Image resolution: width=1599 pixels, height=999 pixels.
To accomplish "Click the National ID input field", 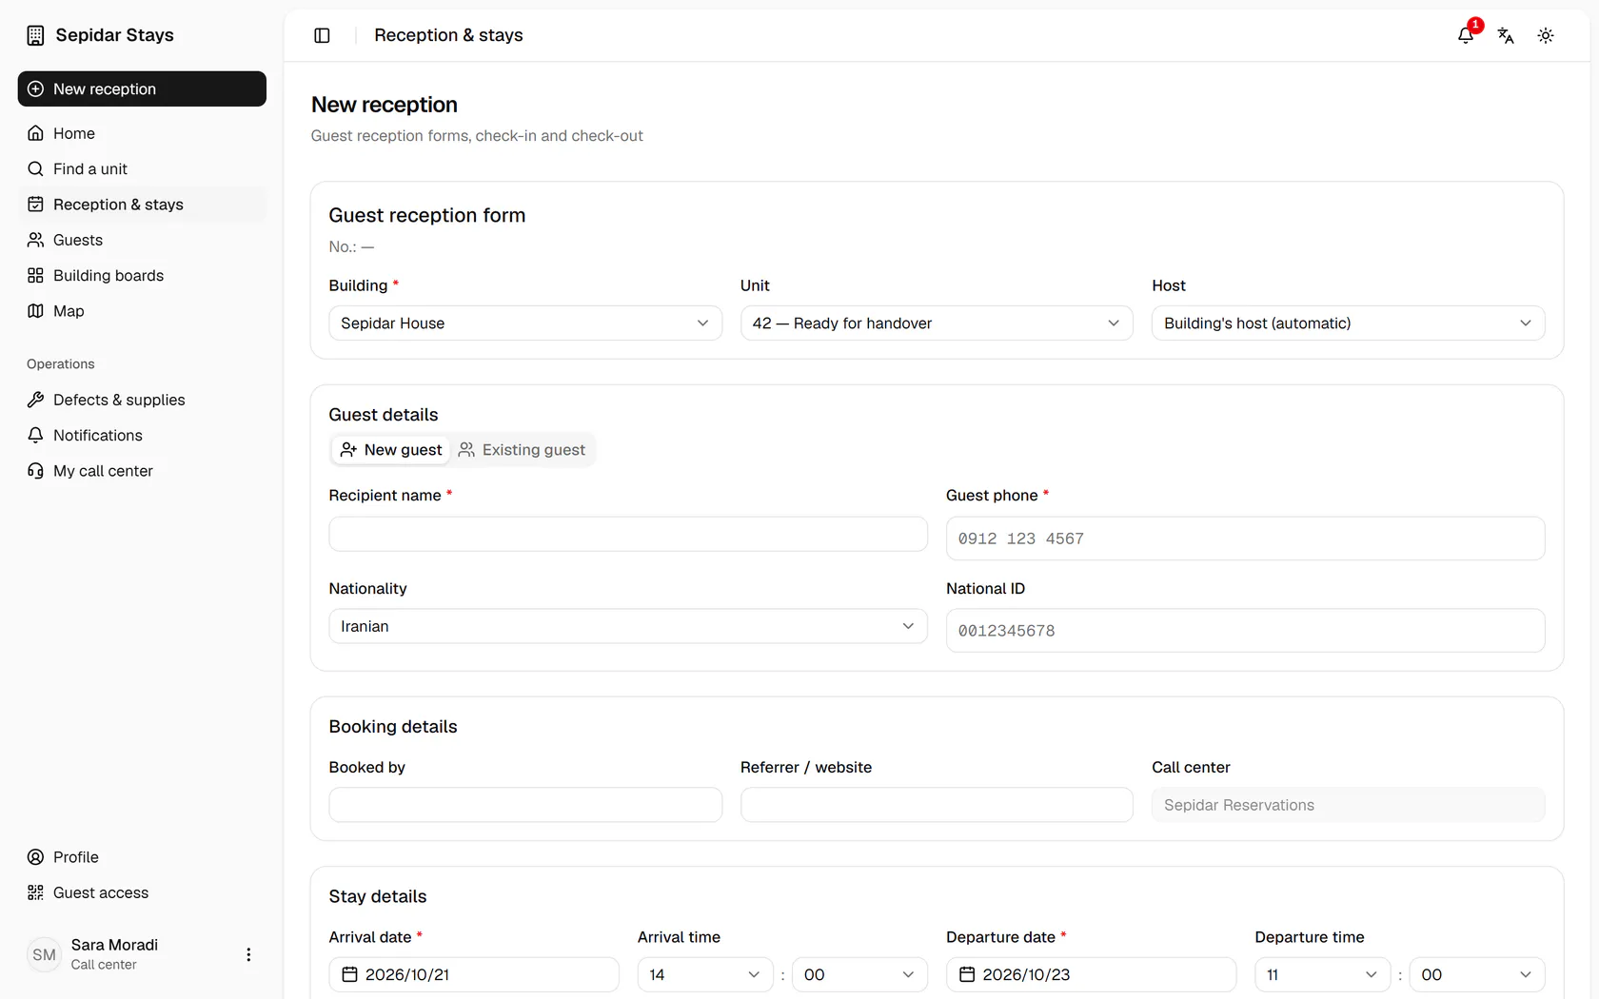I will [x=1245, y=631].
